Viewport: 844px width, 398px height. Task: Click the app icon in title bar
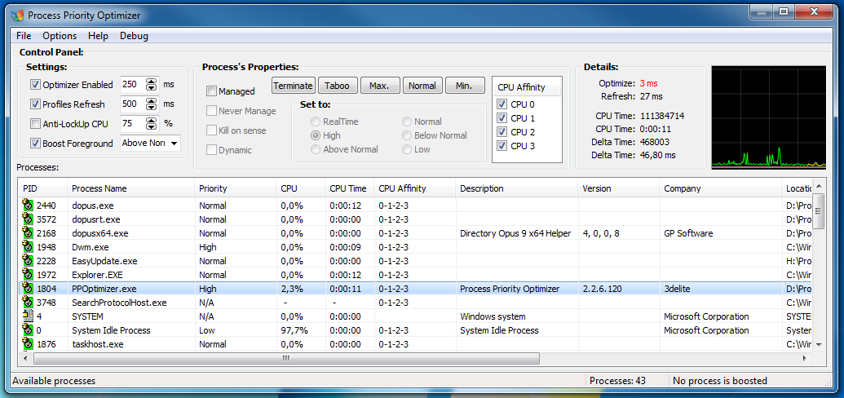point(17,15)
